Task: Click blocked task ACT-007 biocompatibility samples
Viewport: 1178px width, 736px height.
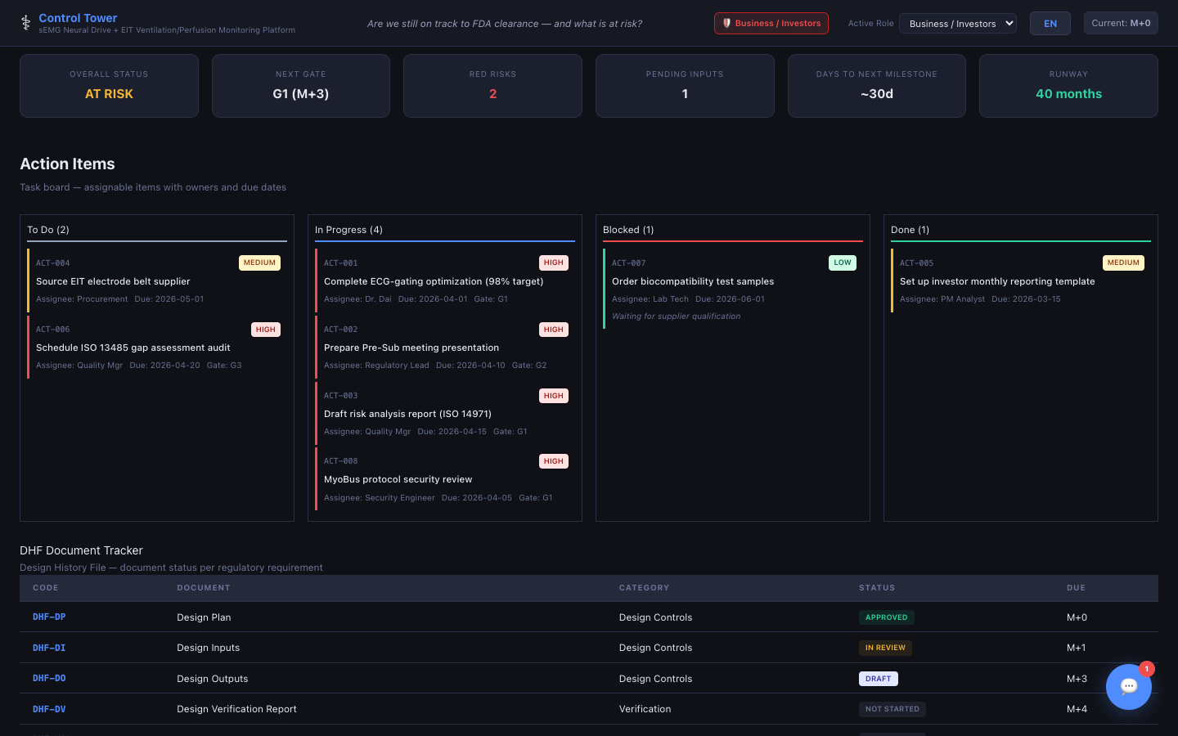Action: tap(732, 289)
